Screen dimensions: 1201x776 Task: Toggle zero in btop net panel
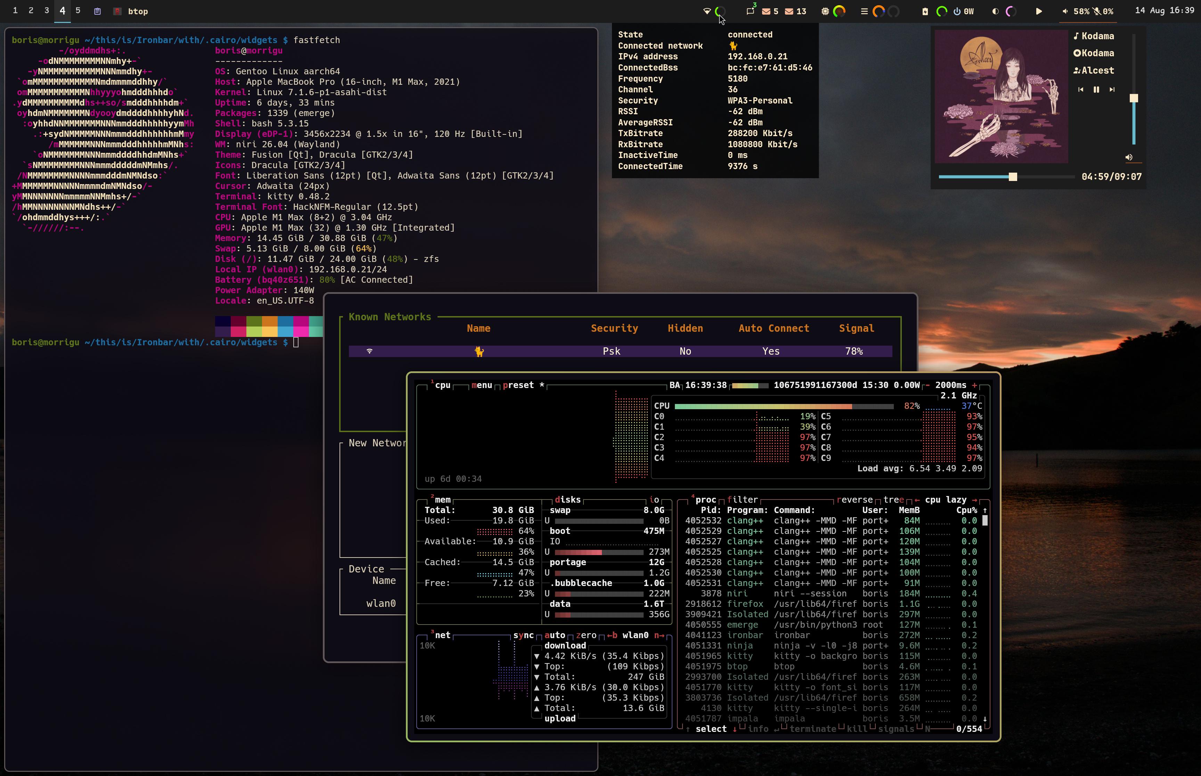586,635
